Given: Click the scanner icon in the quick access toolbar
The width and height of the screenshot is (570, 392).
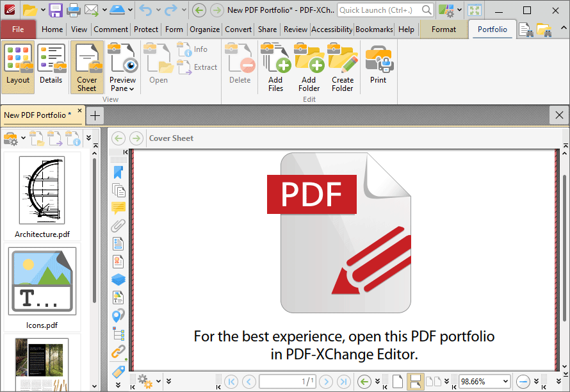Looking at the screenshot, I should pyautogui.click(x=117, y=10).
